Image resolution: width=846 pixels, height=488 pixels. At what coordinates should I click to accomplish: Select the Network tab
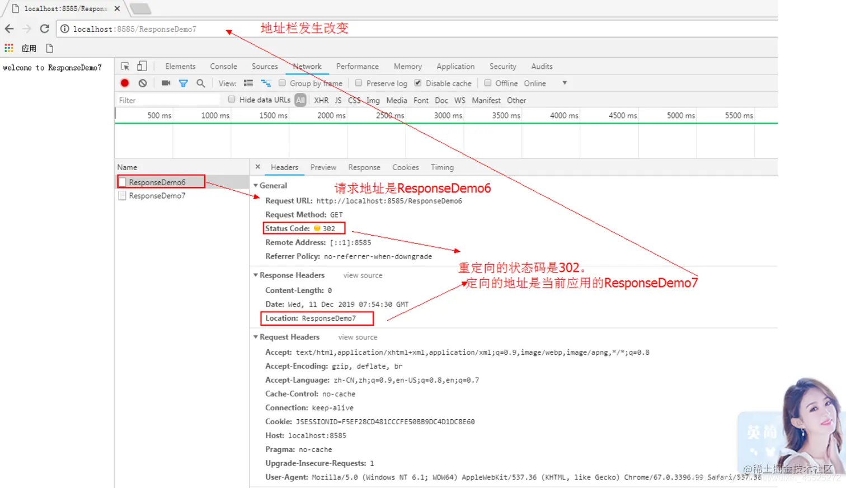pyautogui.click(x=307, y=66)
